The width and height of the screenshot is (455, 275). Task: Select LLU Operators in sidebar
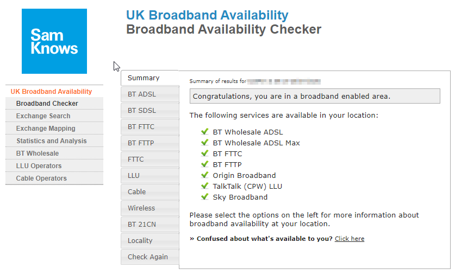(39, 166)
